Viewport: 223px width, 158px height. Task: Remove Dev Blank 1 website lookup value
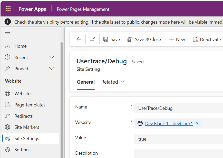pyautogui.click(x=197, y=123)
